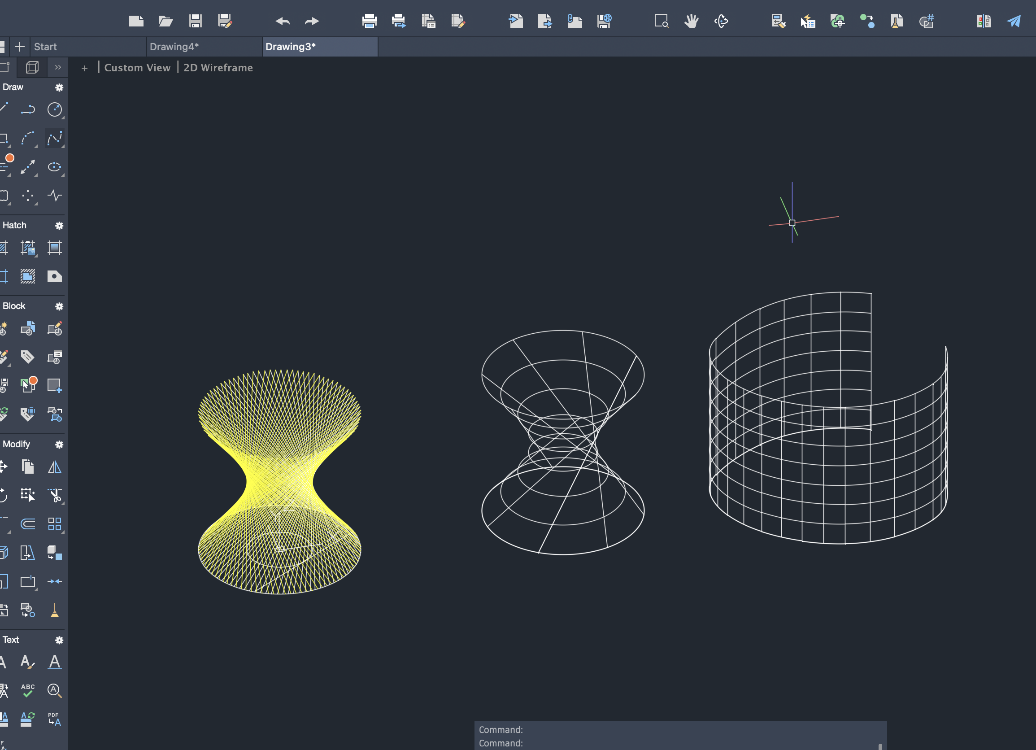The image size is (1036, 750).
Task: Click the Custom View viewport label
Action: (137, 68)
